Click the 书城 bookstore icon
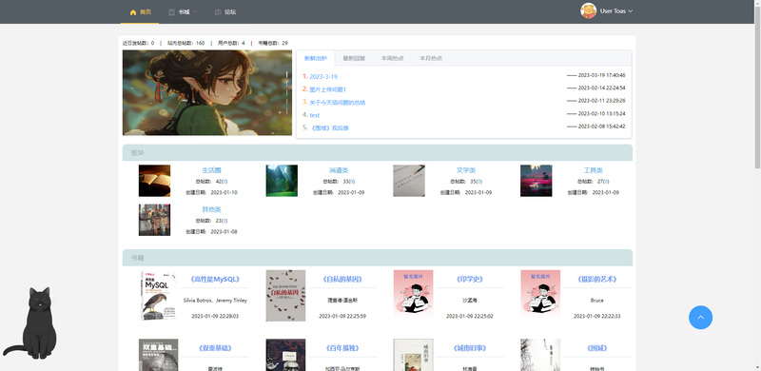Image resolution: width=761 pixels, height=371 pixels. [x=171, y=12]
